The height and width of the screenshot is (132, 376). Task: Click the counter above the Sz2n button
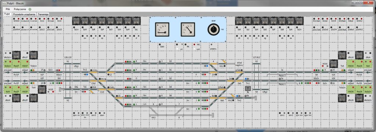coord(299,21)
